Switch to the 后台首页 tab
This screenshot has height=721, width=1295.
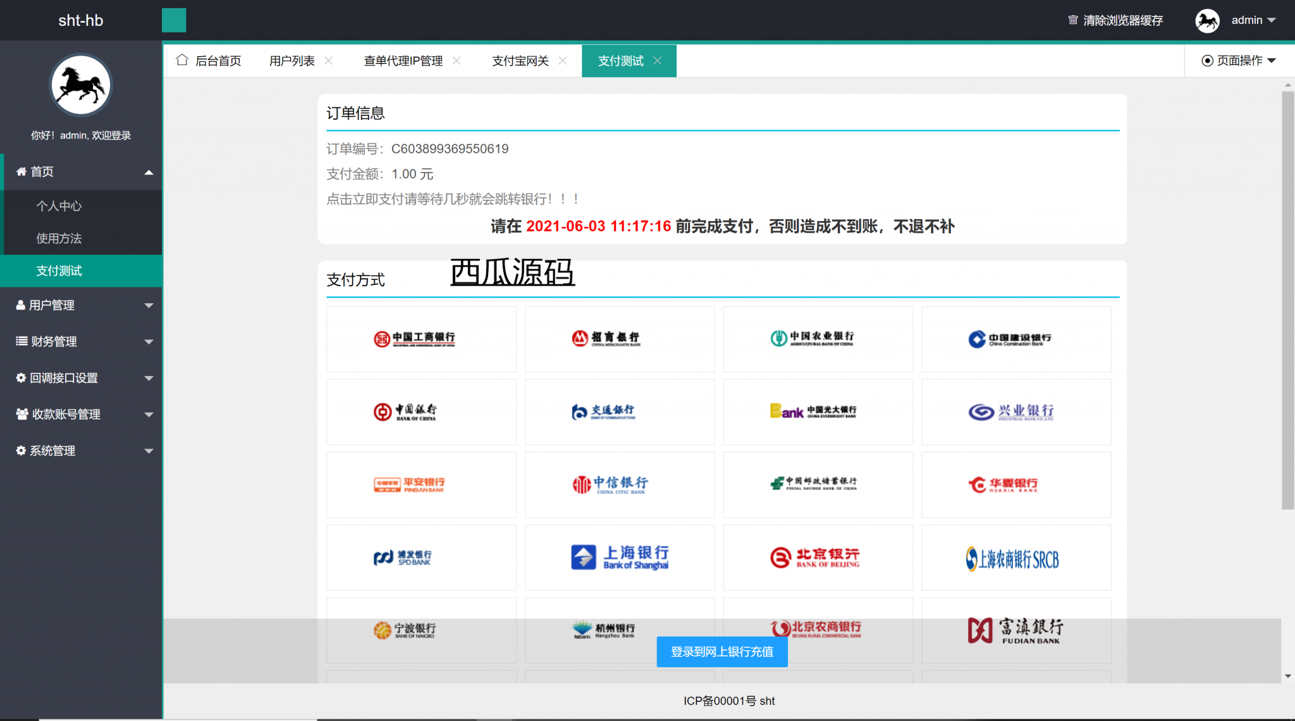[209, 61]
